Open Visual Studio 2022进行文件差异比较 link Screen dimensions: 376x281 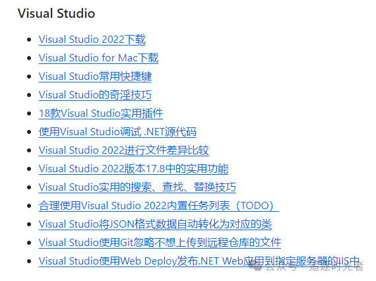(124, 150)
